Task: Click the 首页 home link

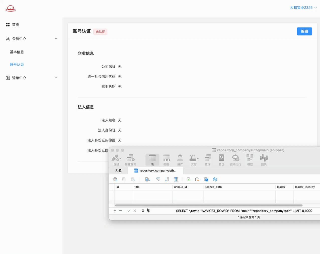Action: 15,25
